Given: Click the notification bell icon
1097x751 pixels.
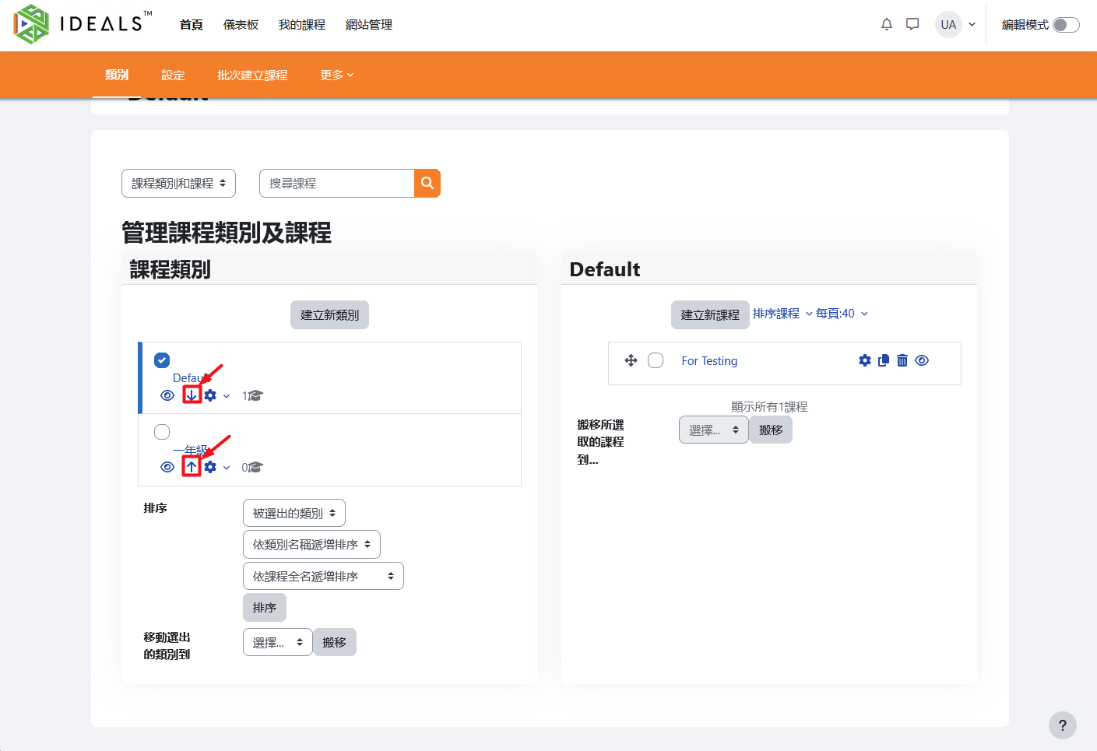Looking at the screenshot, I should click(x=886, y=24).
